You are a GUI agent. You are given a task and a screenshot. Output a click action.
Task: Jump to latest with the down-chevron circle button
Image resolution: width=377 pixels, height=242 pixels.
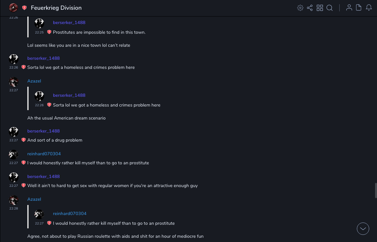[x=363, y=229]
